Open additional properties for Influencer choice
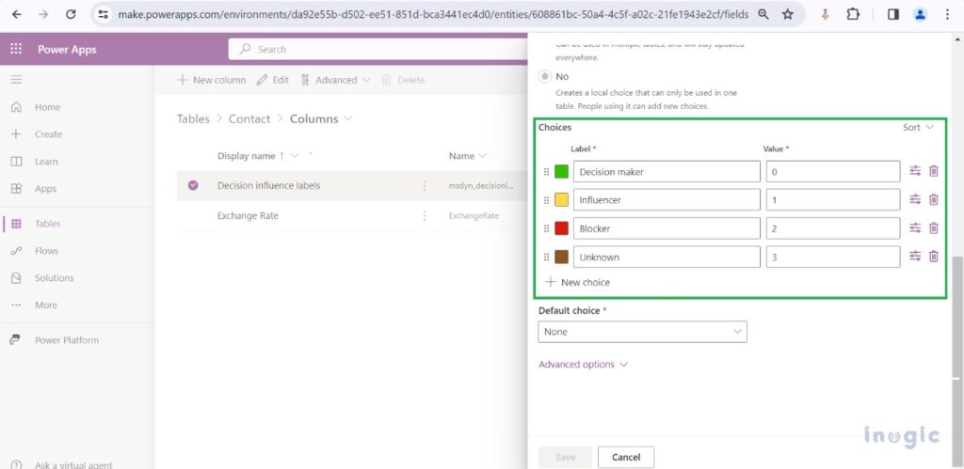The width and height of the screenshot is (964, 469). coord(915,199)
